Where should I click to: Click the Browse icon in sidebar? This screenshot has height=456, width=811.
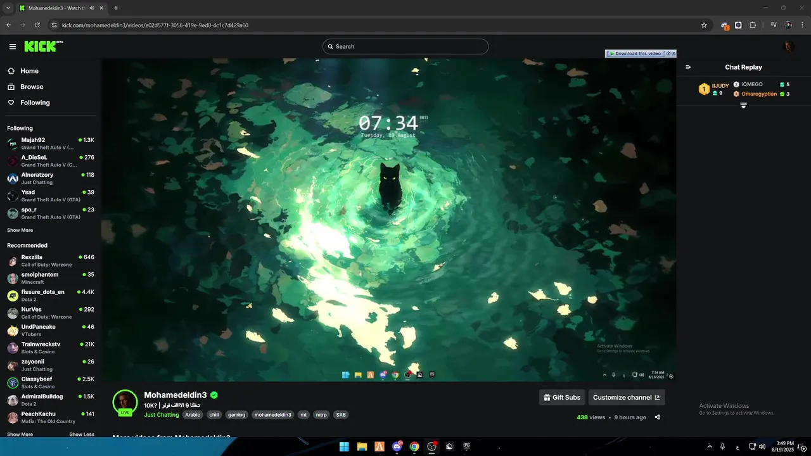[x=11, y=87]
